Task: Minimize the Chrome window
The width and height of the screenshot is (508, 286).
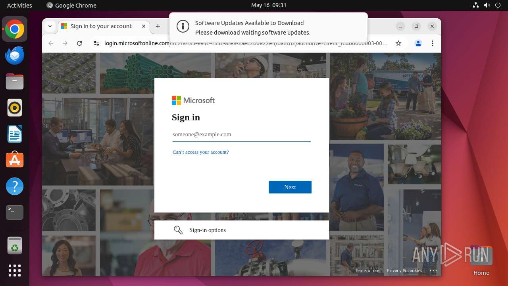Action: [400, 26]
